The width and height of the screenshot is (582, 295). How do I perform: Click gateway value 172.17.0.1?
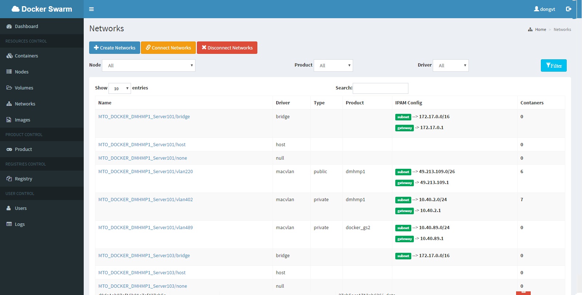[432, 128]
